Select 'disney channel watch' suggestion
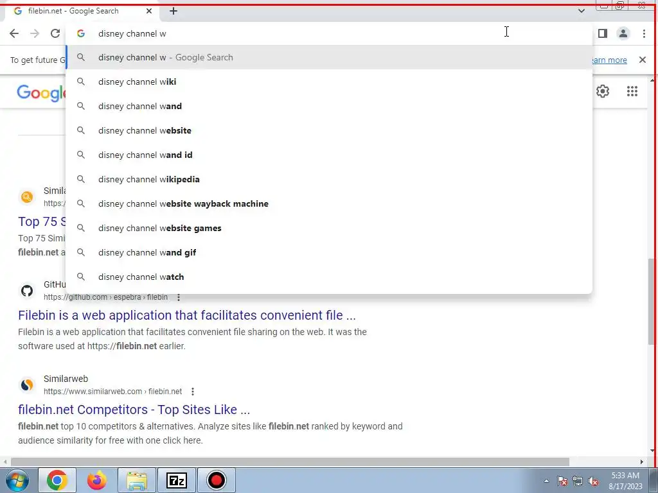 (330, 277)
